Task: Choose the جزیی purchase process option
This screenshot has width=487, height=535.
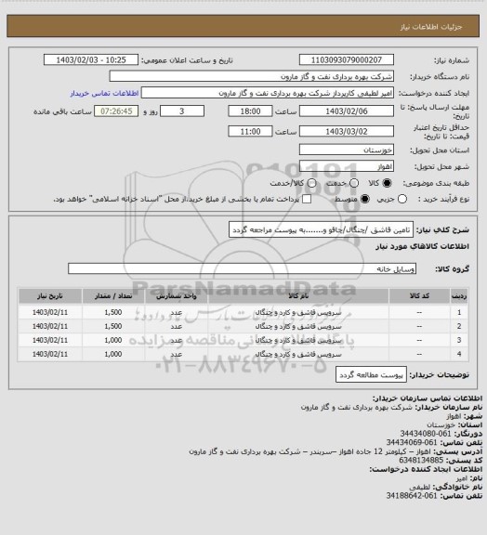Action: [x=402, y=200]
